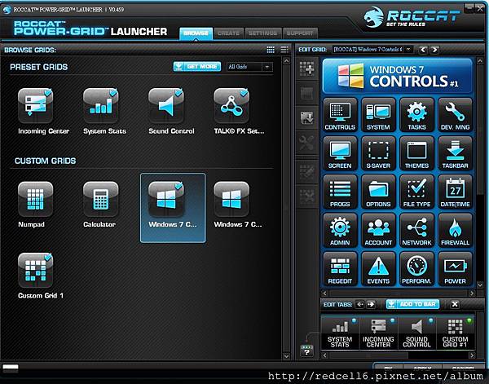Image resolution: width=489 pixels, height=384 pixels.
Task: Toggle checkmark on Incoming Center icon
Action: (x=48, y=93)
